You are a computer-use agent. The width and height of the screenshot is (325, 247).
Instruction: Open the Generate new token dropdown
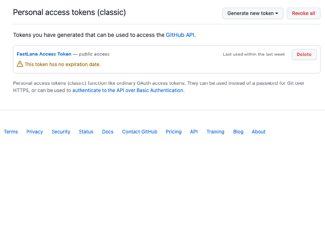253,13
